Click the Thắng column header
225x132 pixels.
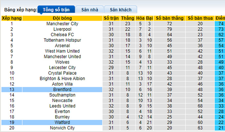point(127,18)
